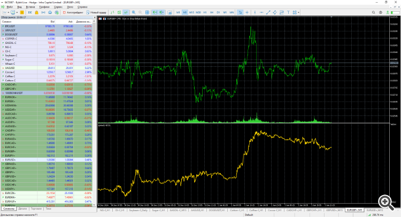Select the H4 timeframe

pyautogui.click(x=212, y=12)
